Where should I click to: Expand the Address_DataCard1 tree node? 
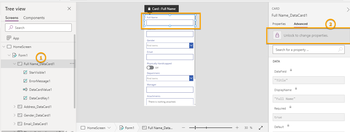pos(14,107)
